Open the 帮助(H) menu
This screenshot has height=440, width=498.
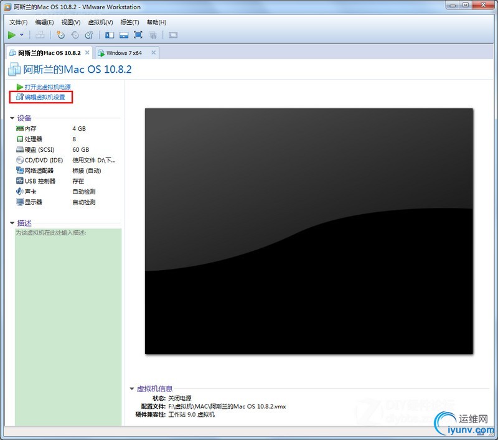click(157, 22)
